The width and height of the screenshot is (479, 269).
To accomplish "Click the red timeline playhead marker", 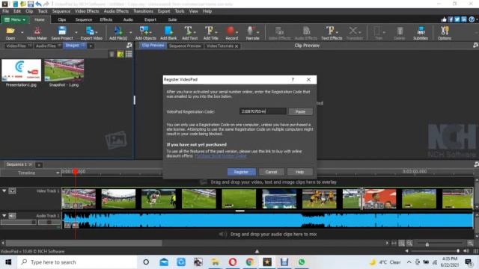I will click(x=75, y=172).
